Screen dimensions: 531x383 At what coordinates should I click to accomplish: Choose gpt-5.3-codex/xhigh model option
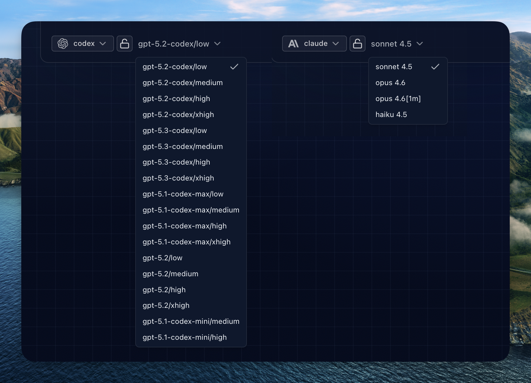pyautogui.click(x=178, y=178)
